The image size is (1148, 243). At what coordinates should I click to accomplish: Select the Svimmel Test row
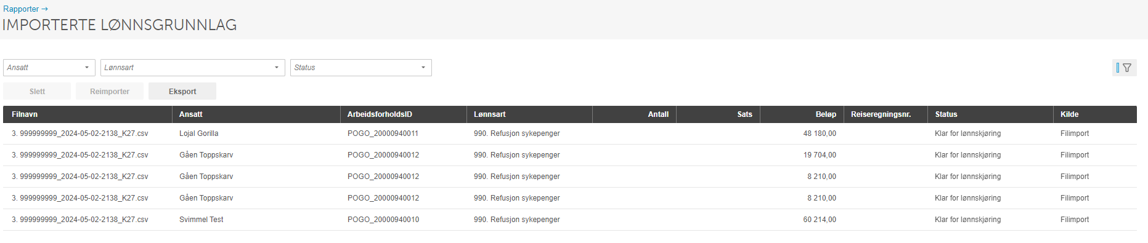click(570, 220)
